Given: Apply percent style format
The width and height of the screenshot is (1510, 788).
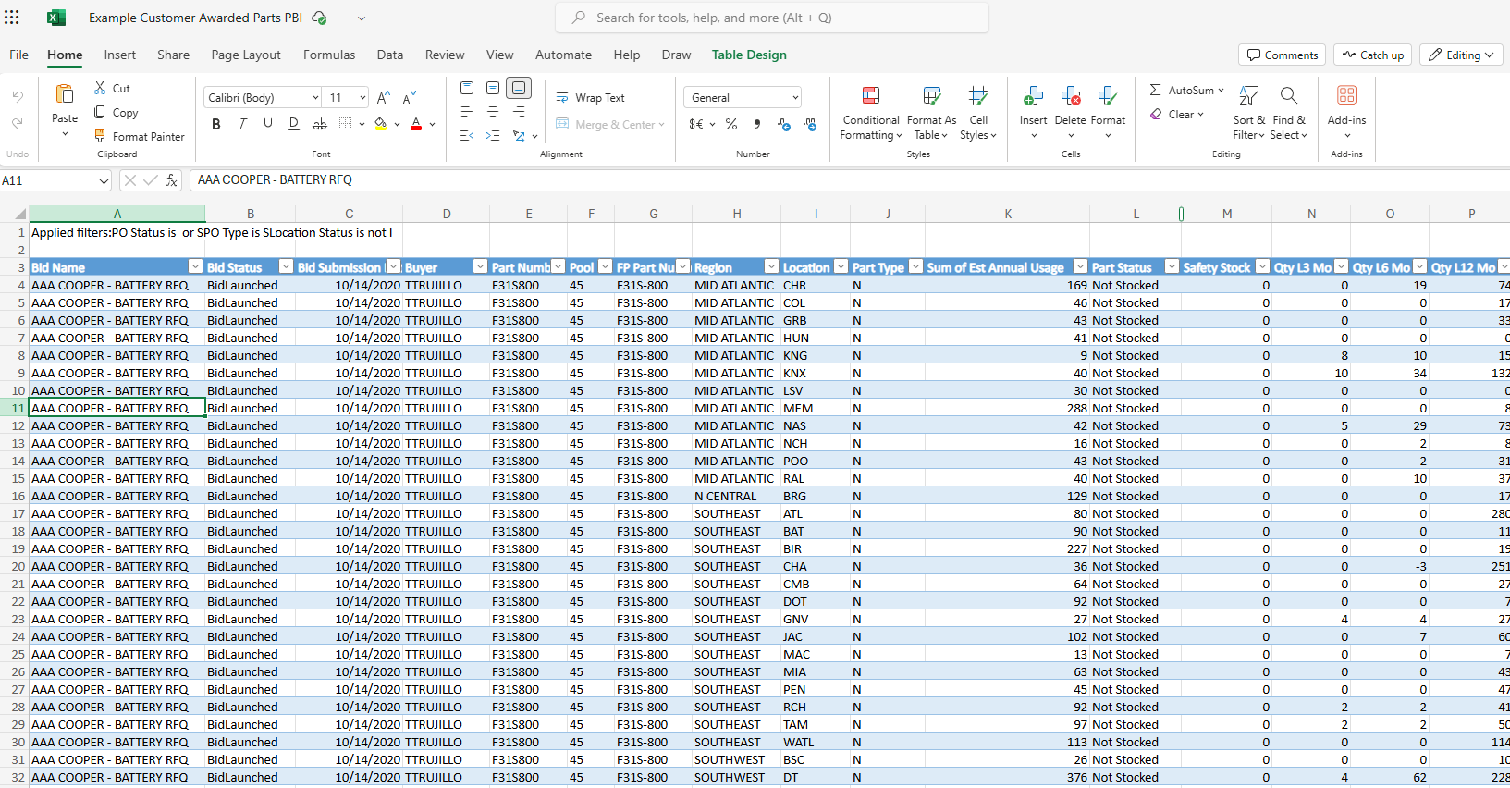Looking at the screenshot, I should tap(731, 124).
